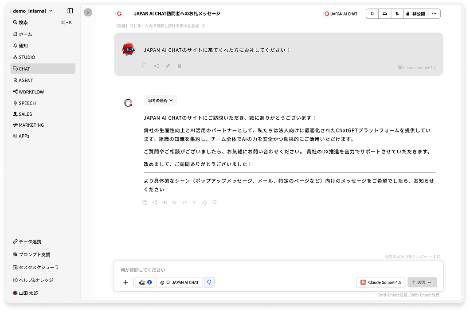Copy the assistant response with the copy icon
470x312 pixels.
(x=145, y=203)
